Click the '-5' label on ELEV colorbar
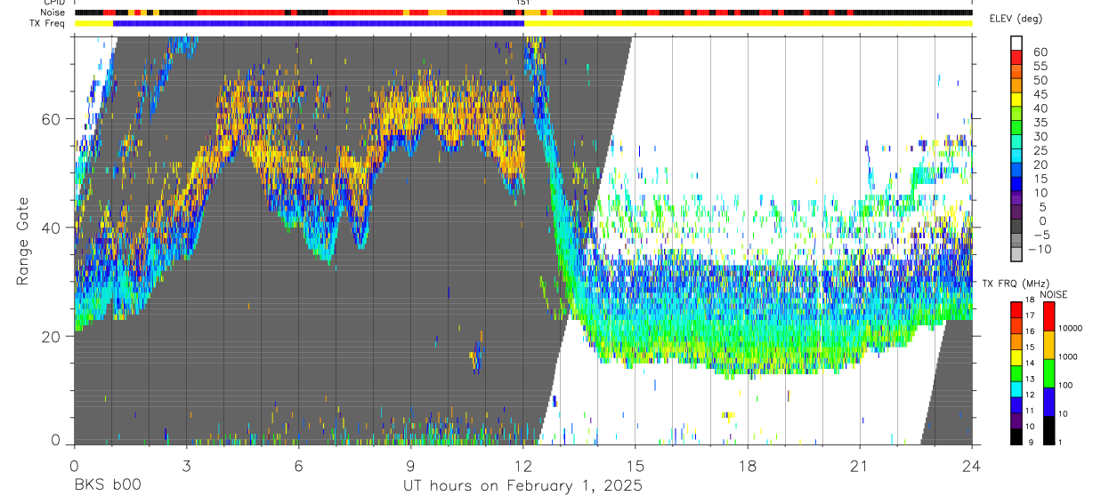 click(1040, 236)
